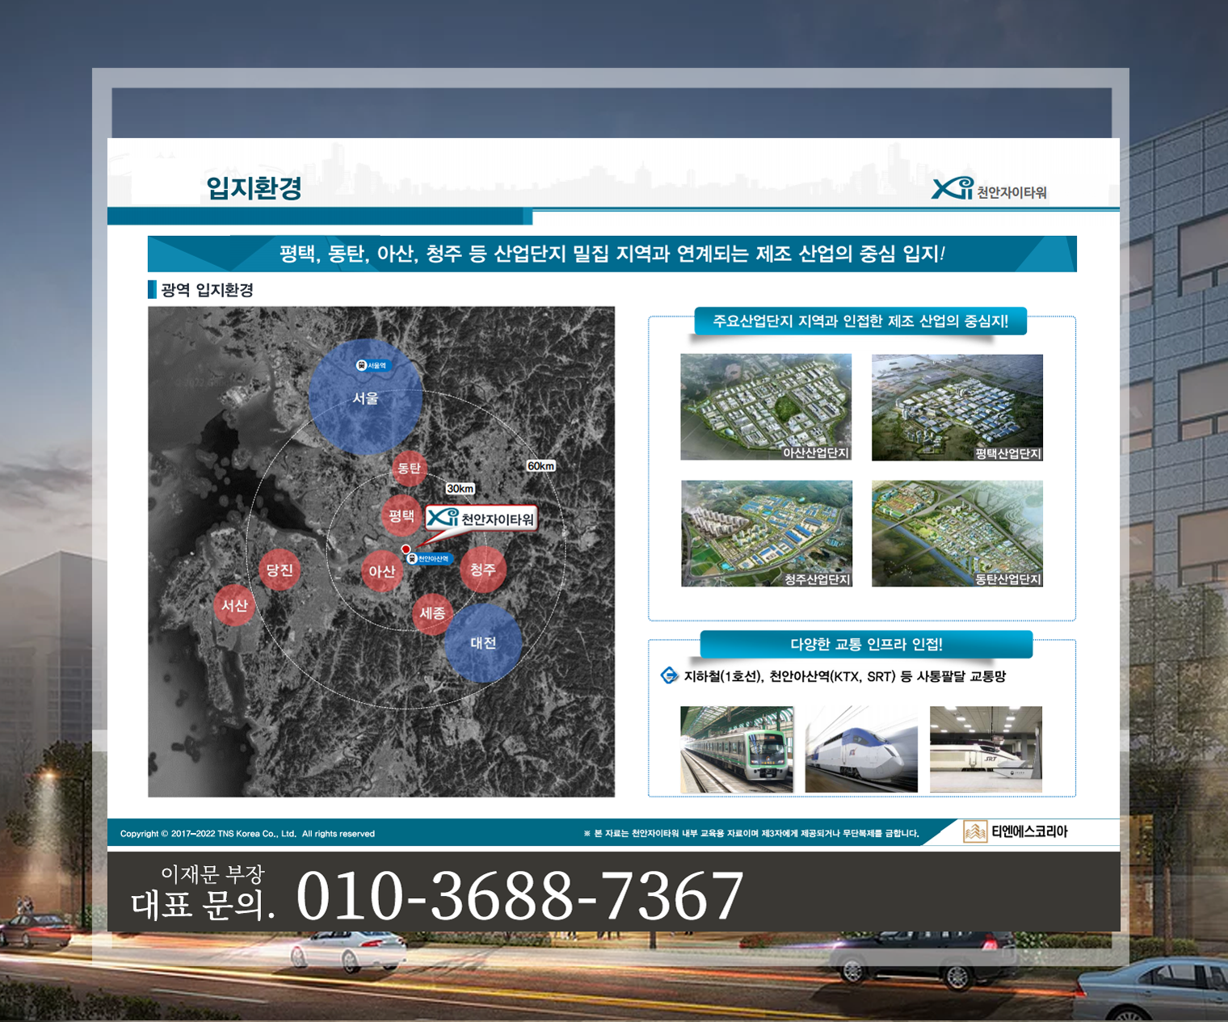
Task: Click the Copyright 2017–2022 TNS Korea notice
Action: [x=247, y=834]
